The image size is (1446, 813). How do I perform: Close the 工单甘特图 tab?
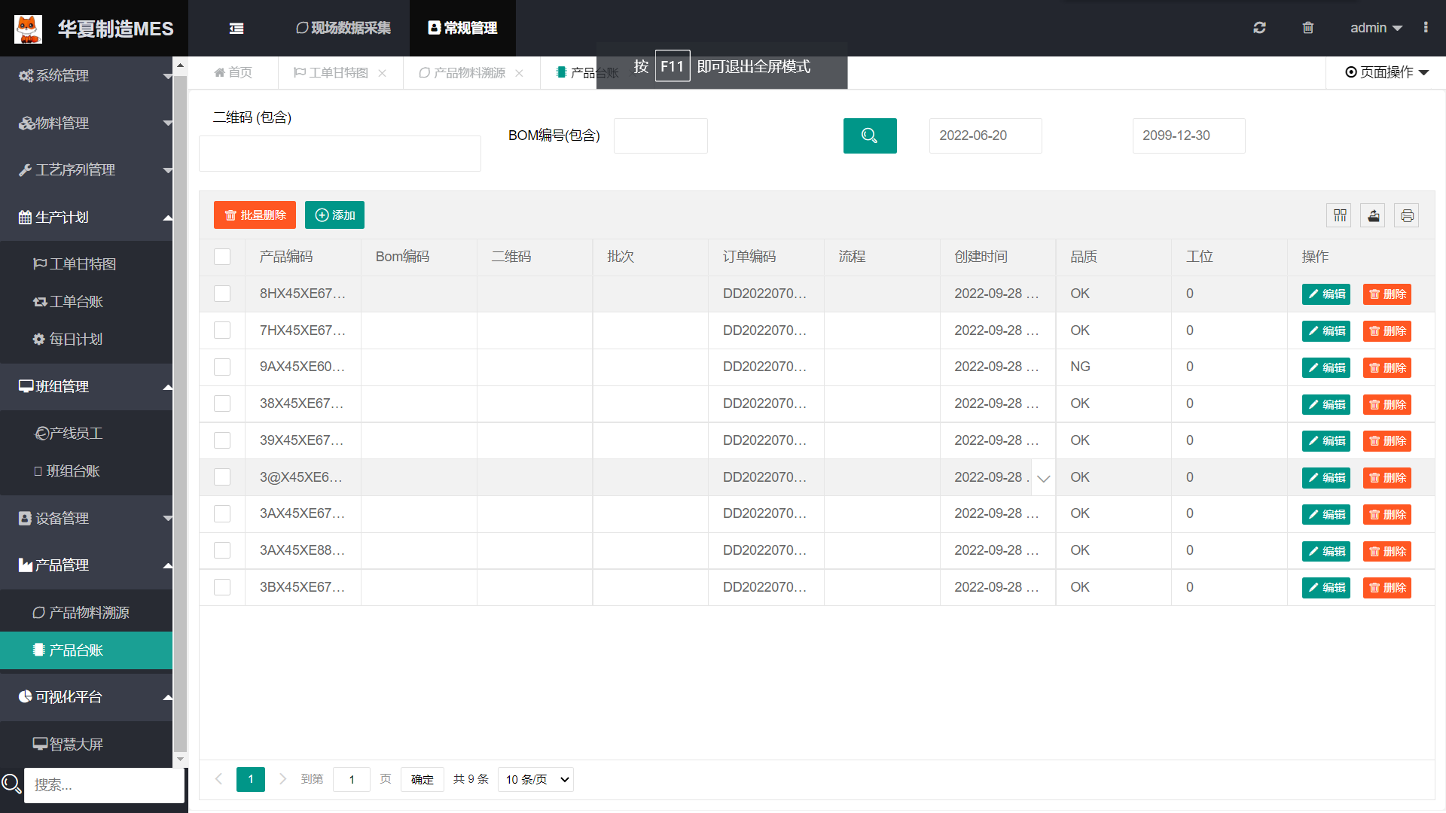coord(383,73)
